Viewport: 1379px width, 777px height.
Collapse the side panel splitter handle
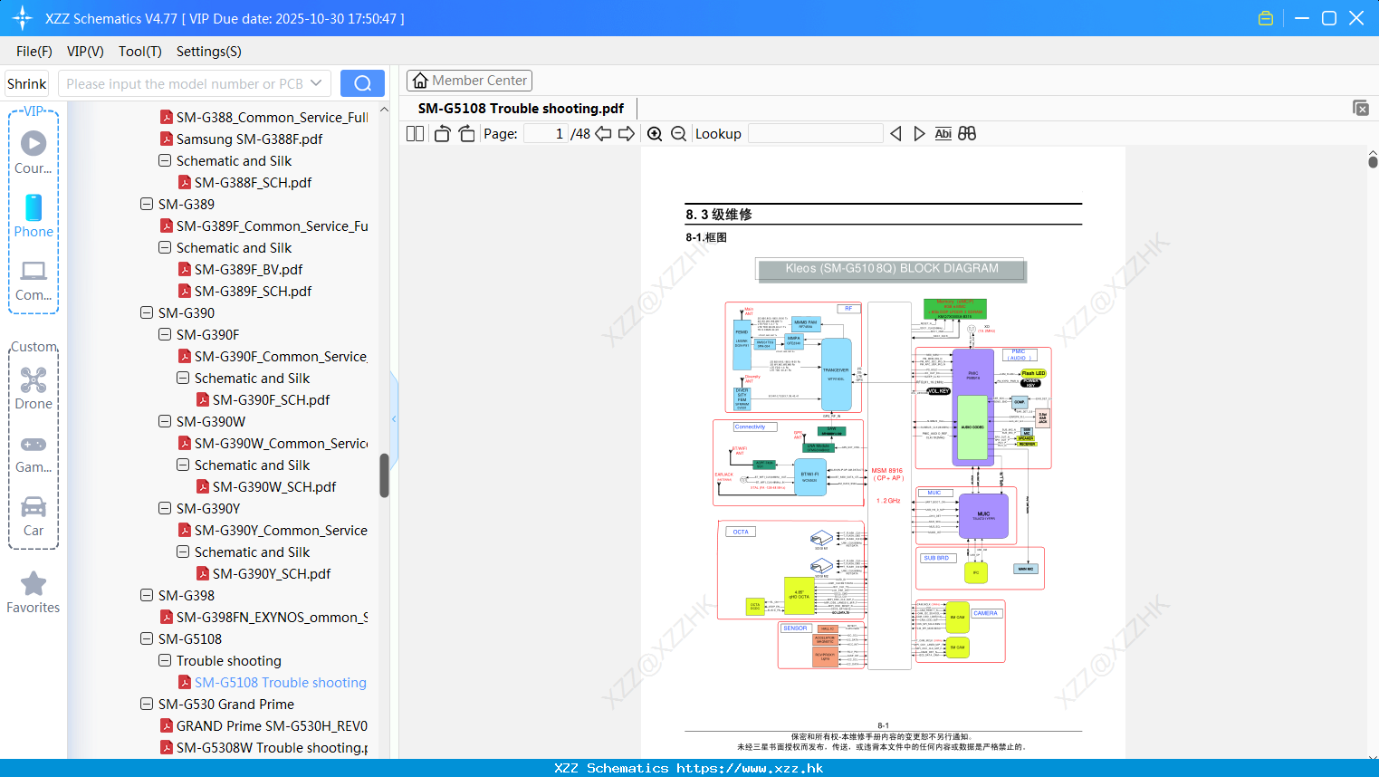pos(394,418)
